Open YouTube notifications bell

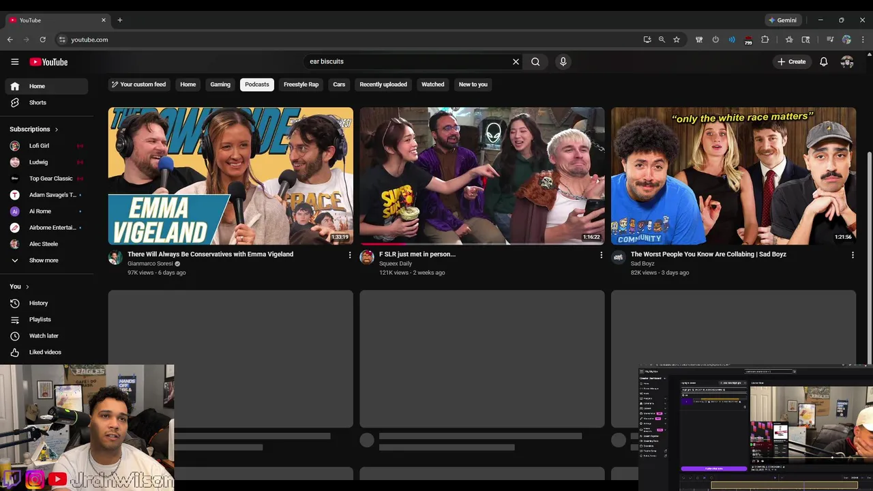click(x=823, y=61)
